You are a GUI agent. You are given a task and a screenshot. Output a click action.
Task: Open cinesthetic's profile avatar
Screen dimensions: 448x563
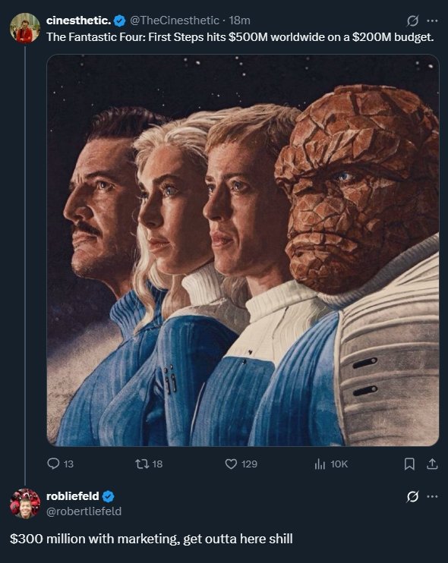pyautogui.click(x=25, y=28)
